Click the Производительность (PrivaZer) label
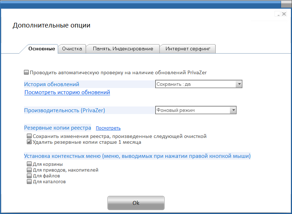The height and width of the screenshot is (214, 292). 65,110
